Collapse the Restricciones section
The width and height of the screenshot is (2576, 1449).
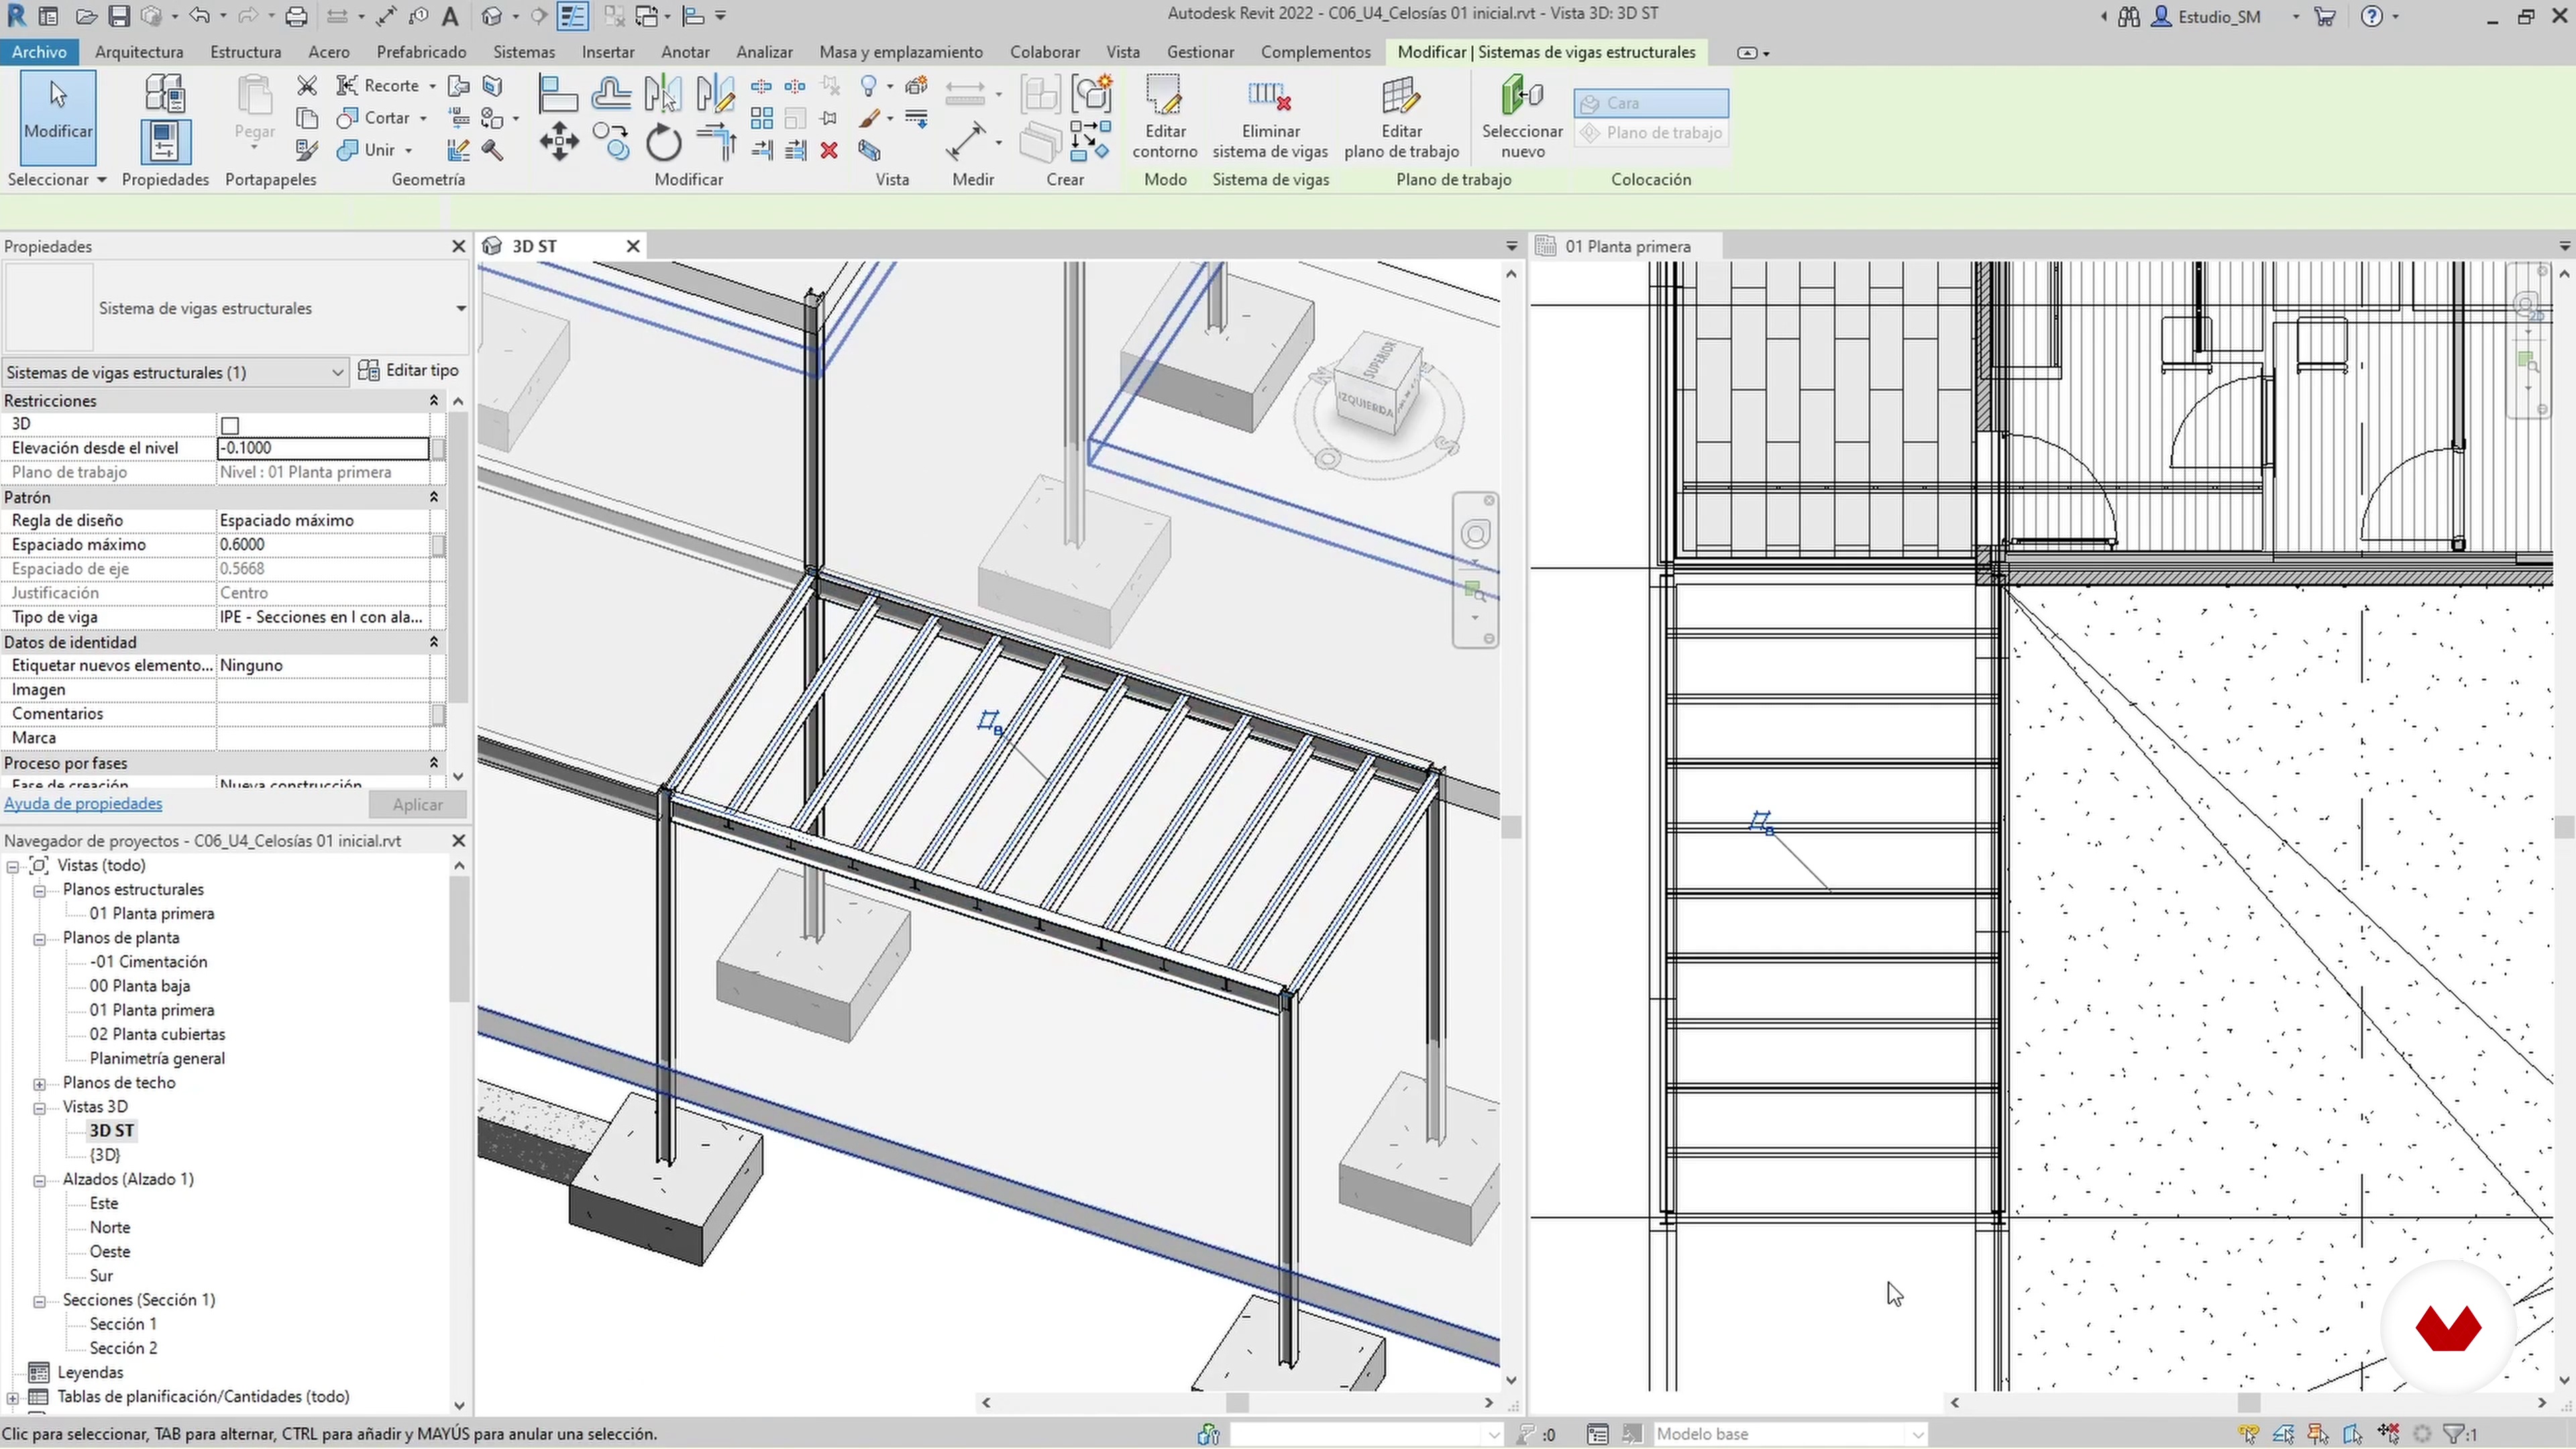click(x=433, y=401)
